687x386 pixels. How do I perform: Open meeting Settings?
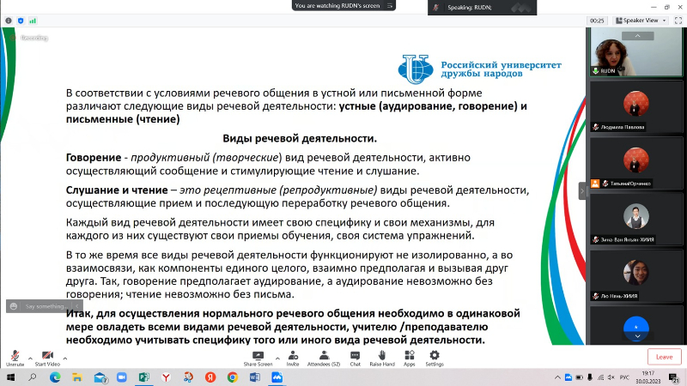pos(435,356)
